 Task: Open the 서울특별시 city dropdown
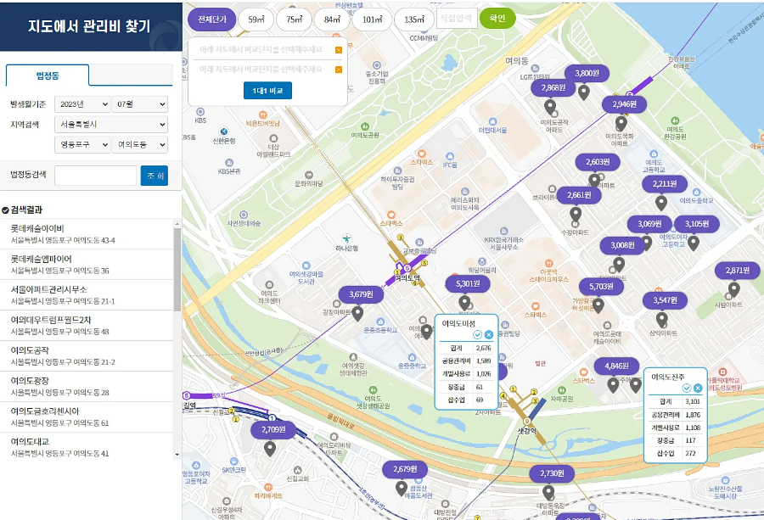click(111, 124)
